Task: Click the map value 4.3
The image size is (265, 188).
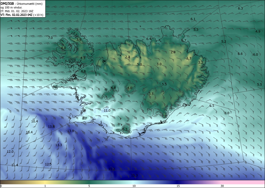Action: click(83, 58)
